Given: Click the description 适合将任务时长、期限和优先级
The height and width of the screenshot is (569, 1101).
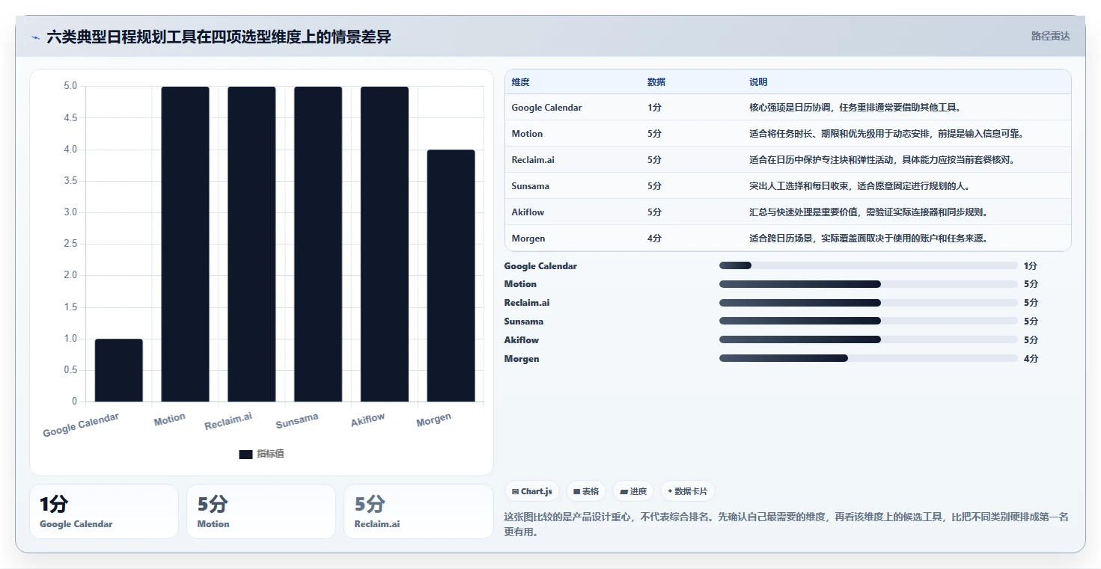Looking at the screenshot, I should point(885,134).
